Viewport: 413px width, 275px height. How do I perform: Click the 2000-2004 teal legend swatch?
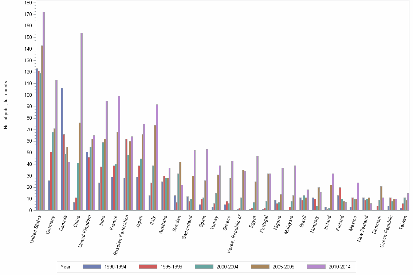(x=204, y=267)
